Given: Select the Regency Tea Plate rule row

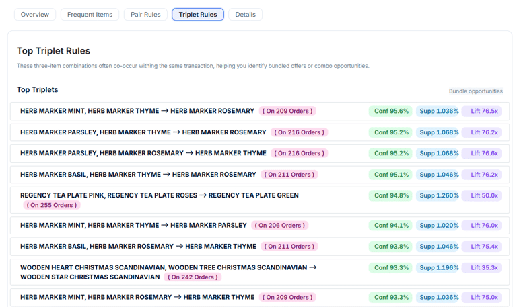Looking at the screenshot, I should point(160,195).
